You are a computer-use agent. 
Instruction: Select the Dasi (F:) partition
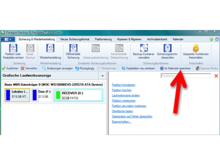click(x=41, y=95)
